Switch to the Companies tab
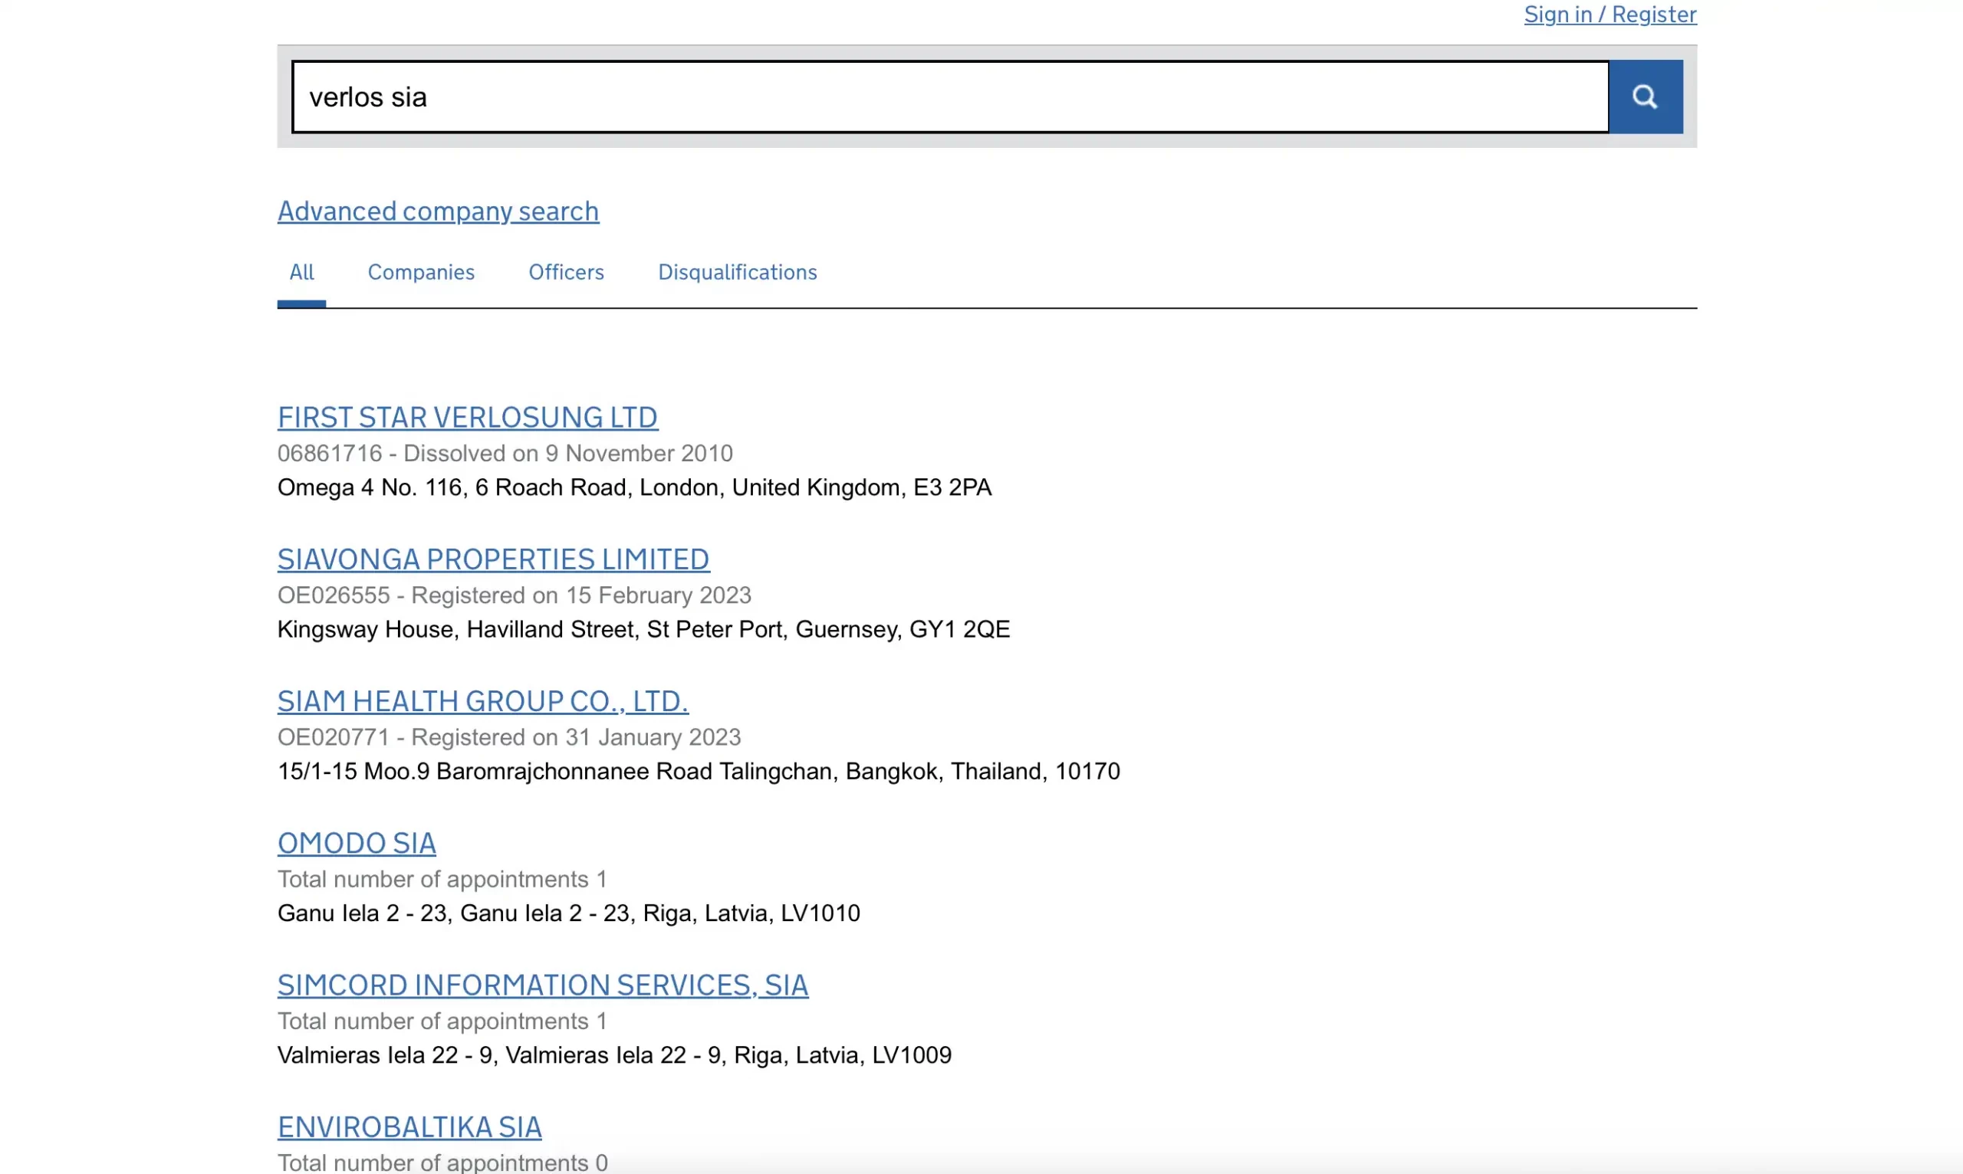This screenshot has width=1963, height=1174. pyautogui.click(x=421, y=272)
